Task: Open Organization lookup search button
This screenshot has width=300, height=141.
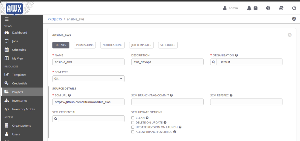Action: (214, 62)
